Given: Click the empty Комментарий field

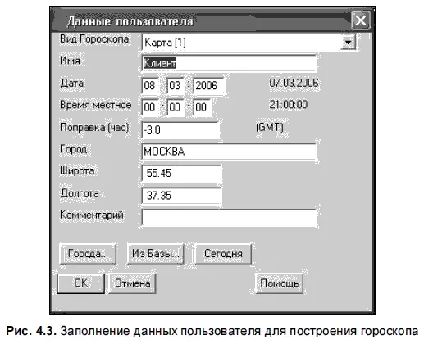Looking at the screenshot, I should point(230,218).
